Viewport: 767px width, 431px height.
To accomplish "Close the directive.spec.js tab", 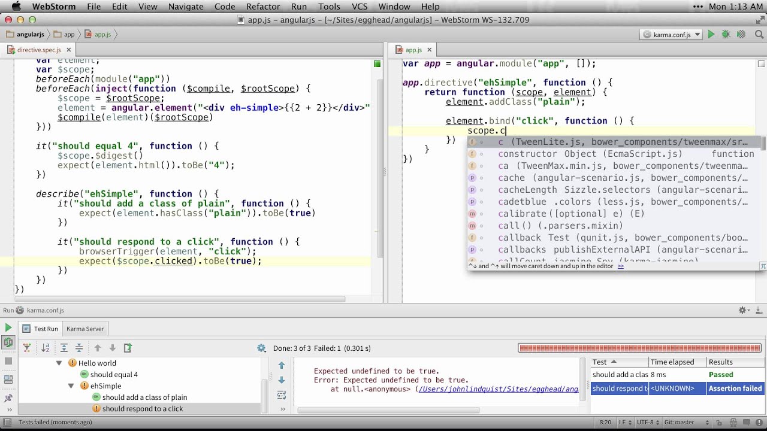I will tap(69, 50).
